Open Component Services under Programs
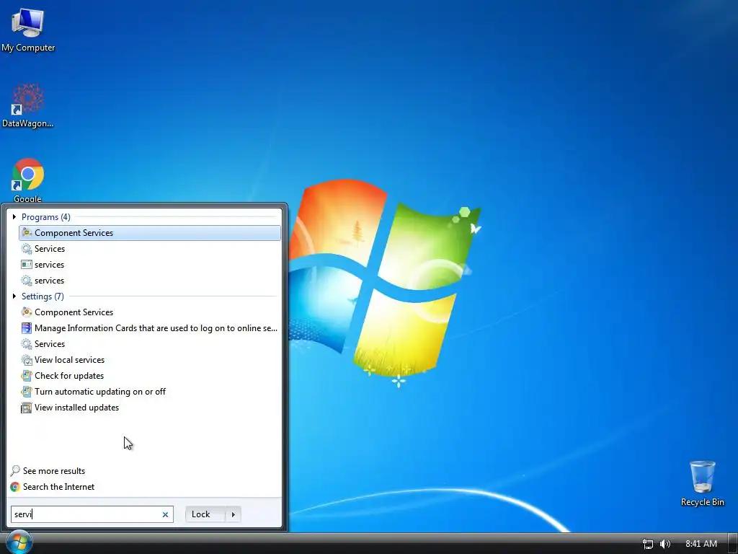 click(x=150, y=233)
